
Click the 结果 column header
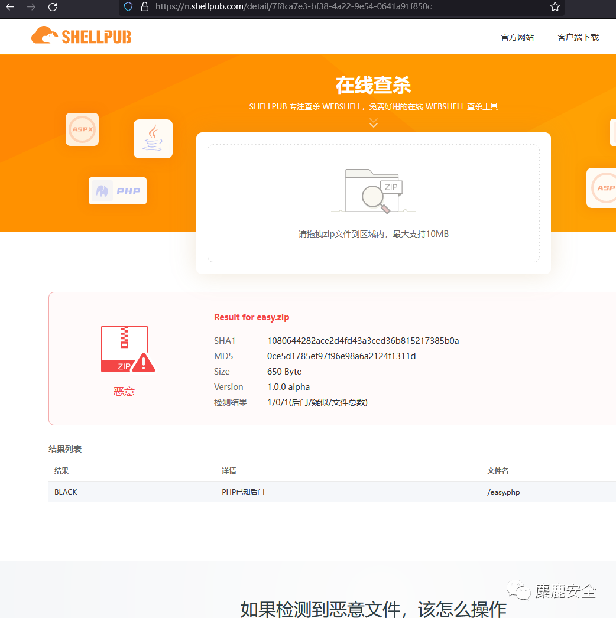click(61, 471)
